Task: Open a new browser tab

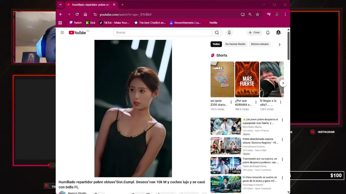Action: pos(122,5)
